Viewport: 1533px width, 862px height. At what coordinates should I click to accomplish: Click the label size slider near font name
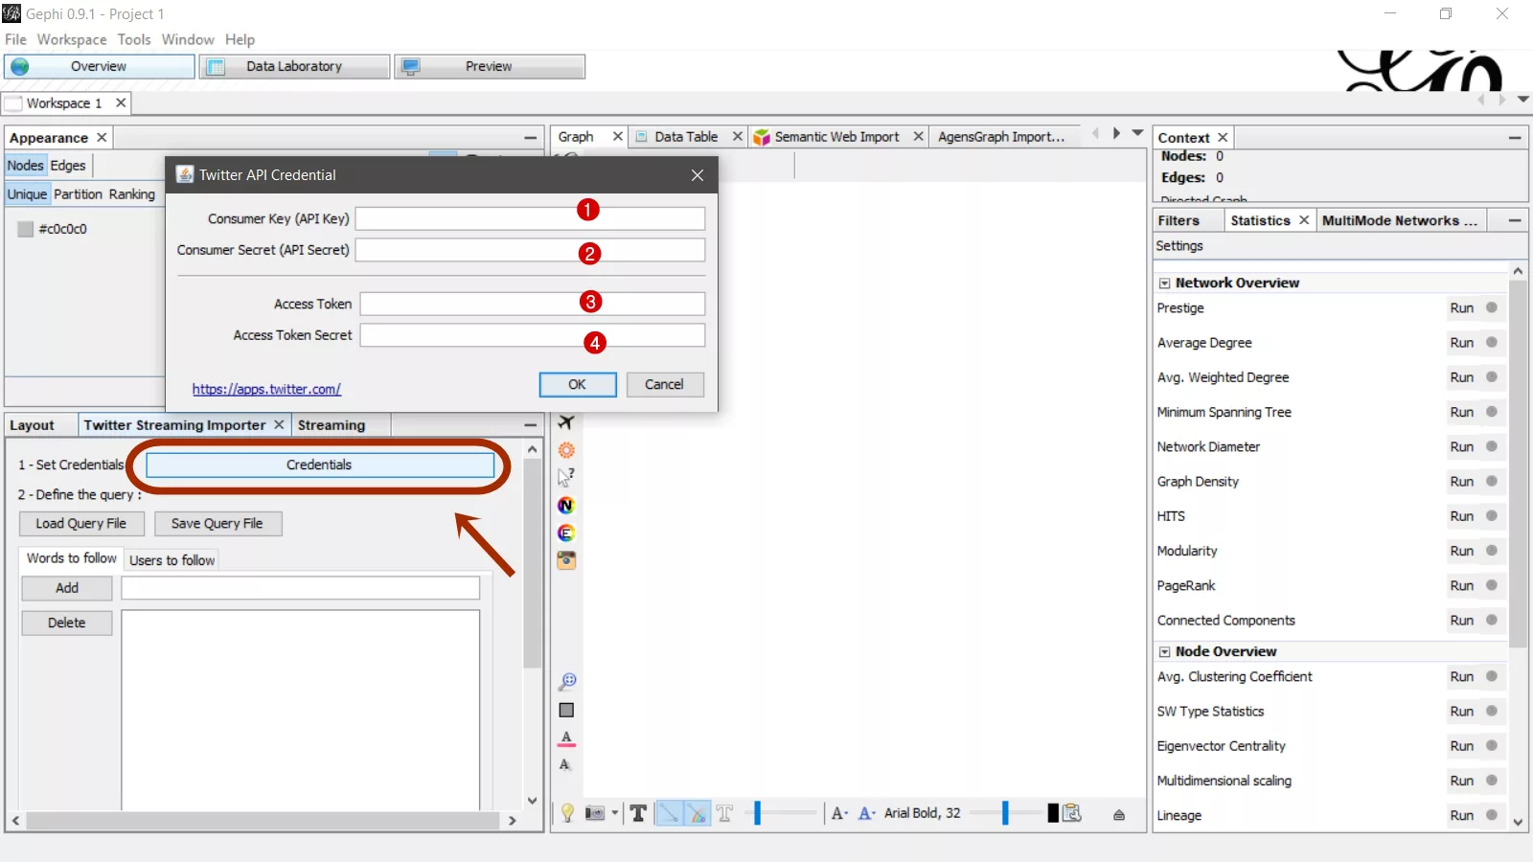tap(1005, 813)
